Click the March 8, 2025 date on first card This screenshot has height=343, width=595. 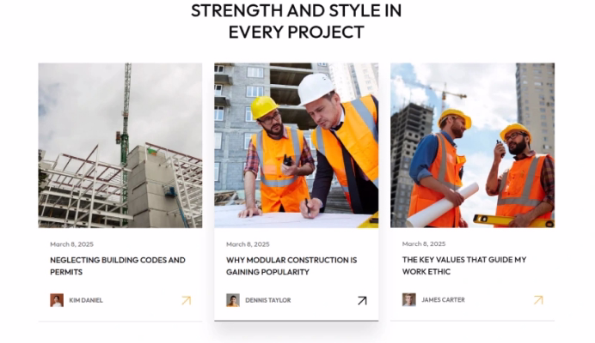[x=71, y=244]
